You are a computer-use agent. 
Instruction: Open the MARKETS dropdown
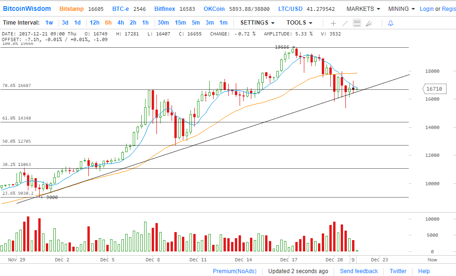point(363,9)
